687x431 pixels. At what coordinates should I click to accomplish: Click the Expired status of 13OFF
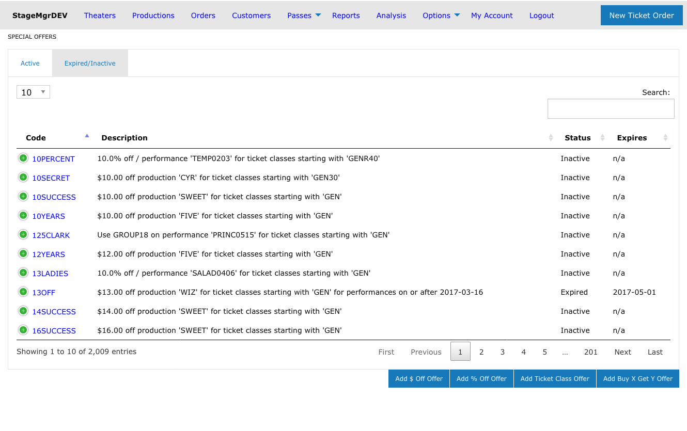click(574, 292)
